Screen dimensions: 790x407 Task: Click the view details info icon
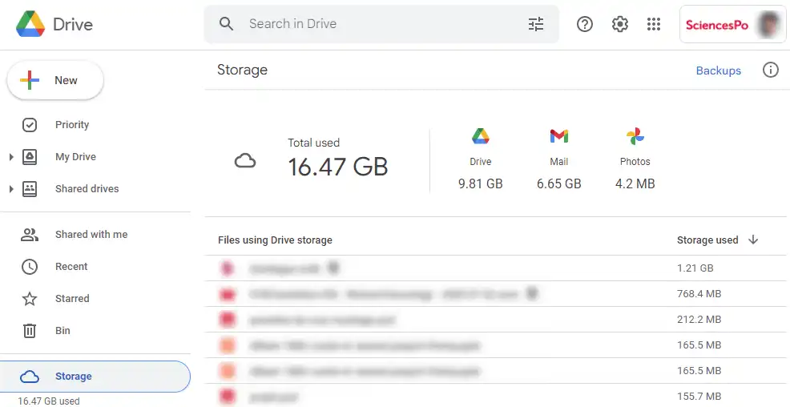click(x=770, y=70)
